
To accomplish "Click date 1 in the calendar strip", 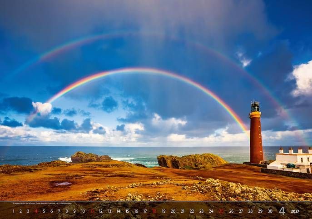I will click(13, 211).
